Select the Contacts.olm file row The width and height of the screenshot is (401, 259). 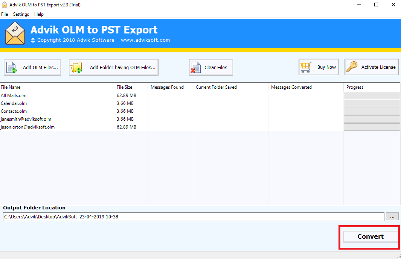tap(200, 111)
